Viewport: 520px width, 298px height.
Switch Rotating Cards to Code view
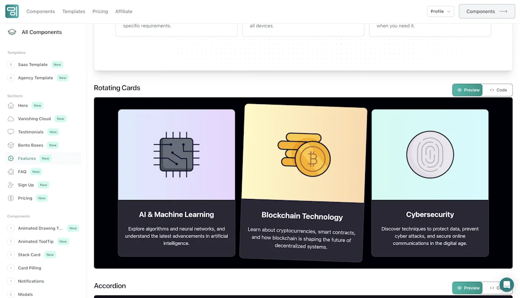coord(498,90)
